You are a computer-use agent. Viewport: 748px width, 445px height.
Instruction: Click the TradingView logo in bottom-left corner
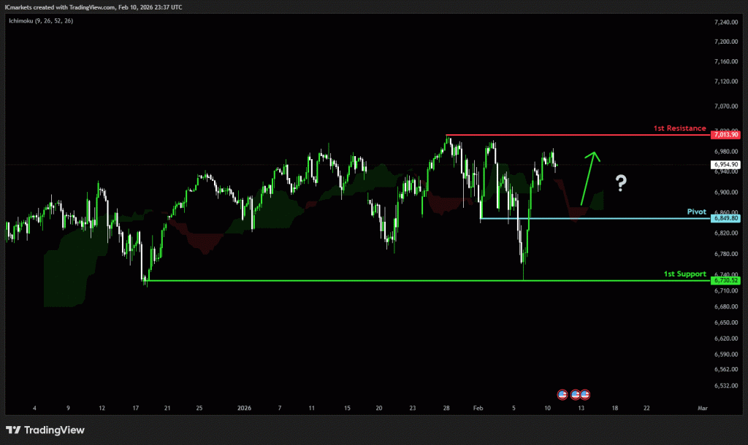point(45,430)
